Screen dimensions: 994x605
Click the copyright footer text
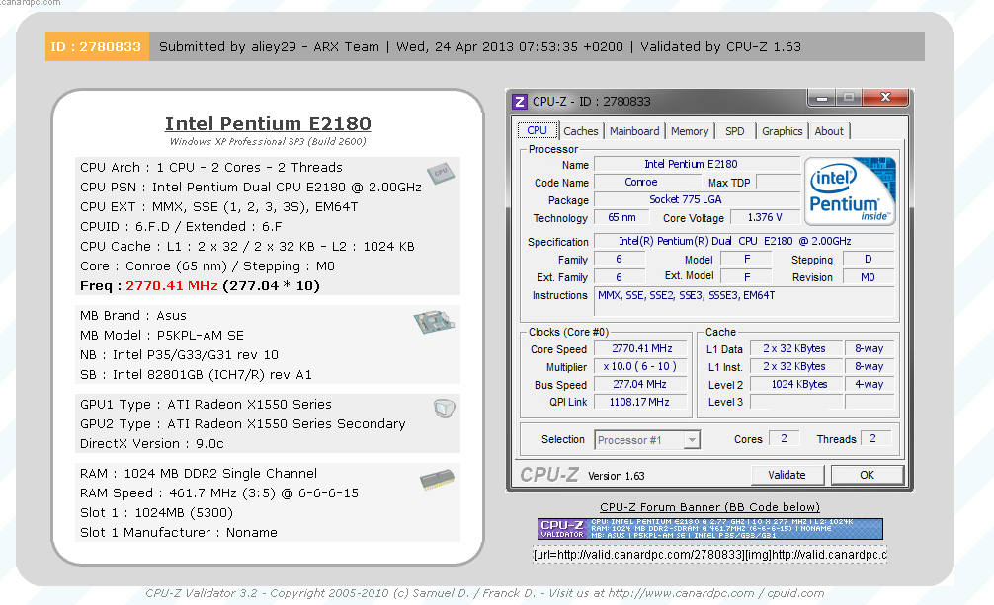tap(485, 593)
